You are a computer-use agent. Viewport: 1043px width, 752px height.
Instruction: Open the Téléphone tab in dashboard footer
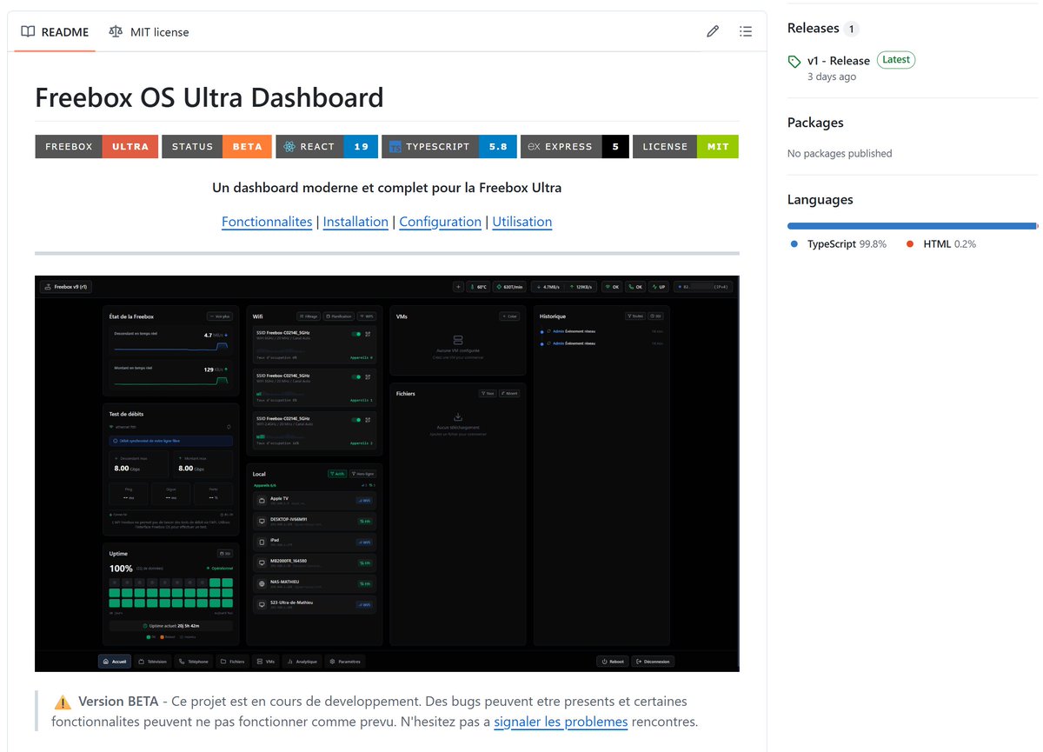click(x=194, y=662)
